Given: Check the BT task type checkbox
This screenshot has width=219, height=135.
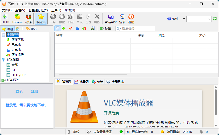Looking at the screenshot, I should [8, 70].
